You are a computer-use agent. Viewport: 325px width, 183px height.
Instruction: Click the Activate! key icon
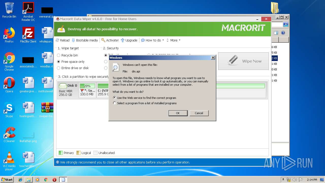pos(103,40)
